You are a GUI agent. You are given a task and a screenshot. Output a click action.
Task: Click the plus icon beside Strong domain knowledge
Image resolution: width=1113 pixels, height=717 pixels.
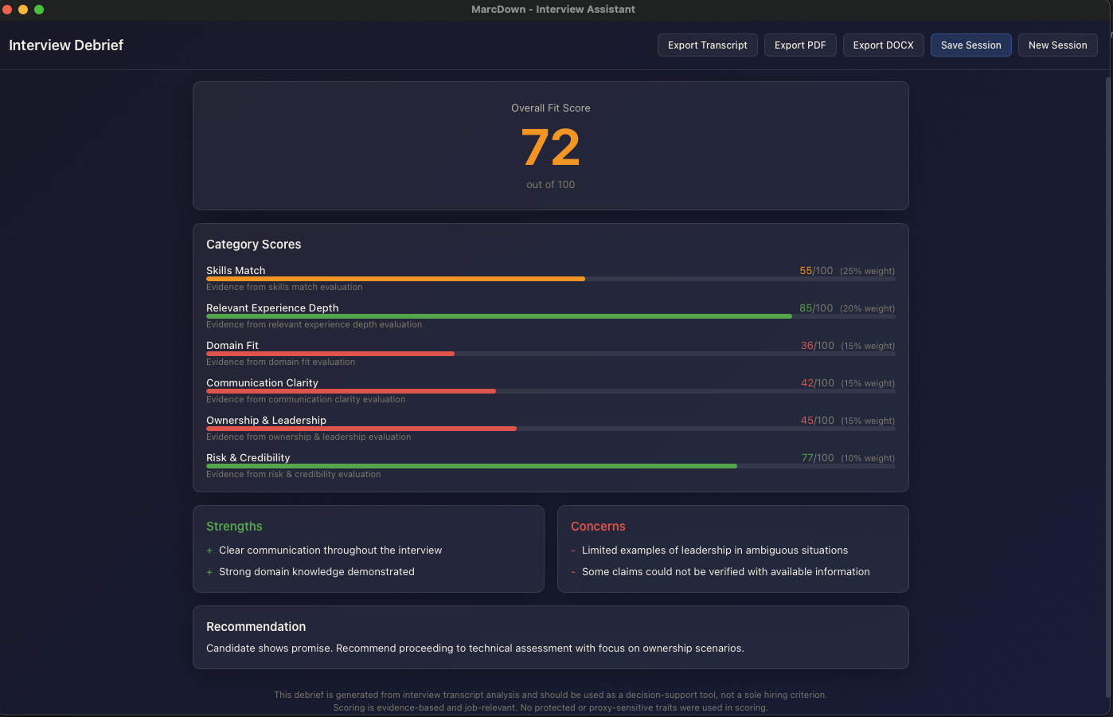209,572
